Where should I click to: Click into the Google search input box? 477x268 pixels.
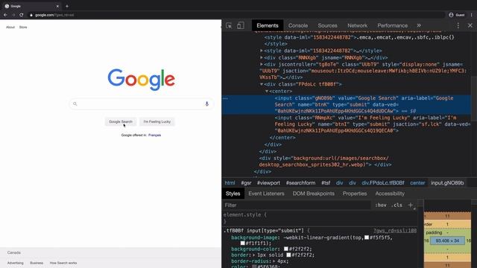(x=141, y=104)
